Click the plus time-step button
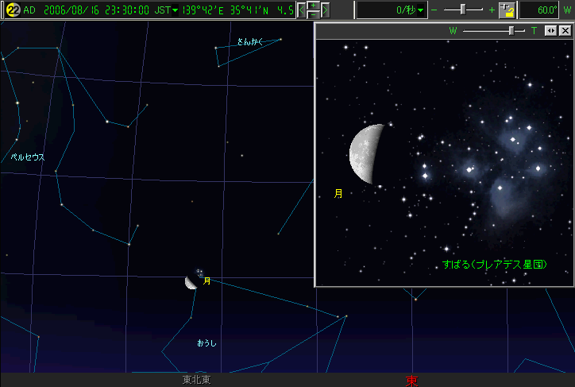The height and width of the screenshot is (387, 575). click(313, 6)
